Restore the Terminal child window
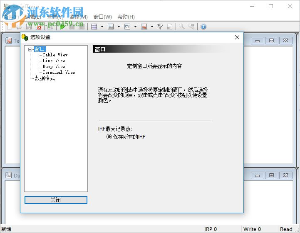The image size is (300, 233). (x=271, y=41)
